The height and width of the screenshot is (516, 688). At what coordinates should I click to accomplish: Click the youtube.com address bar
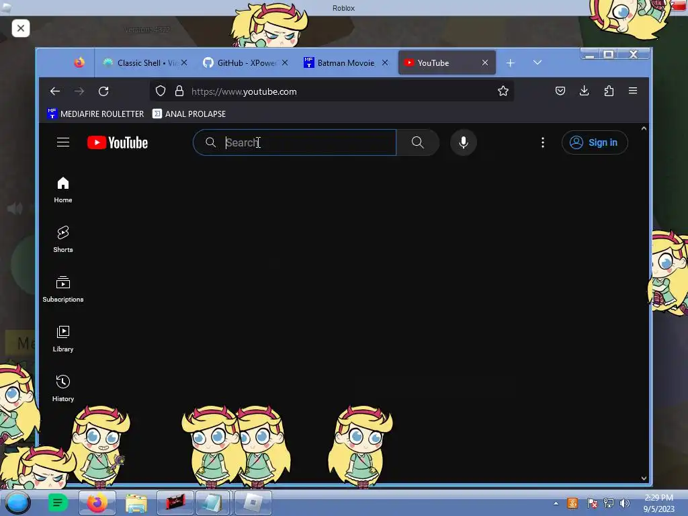coord(332,91)
